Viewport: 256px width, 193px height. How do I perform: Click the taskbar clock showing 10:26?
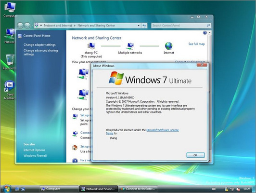[246, 189]
